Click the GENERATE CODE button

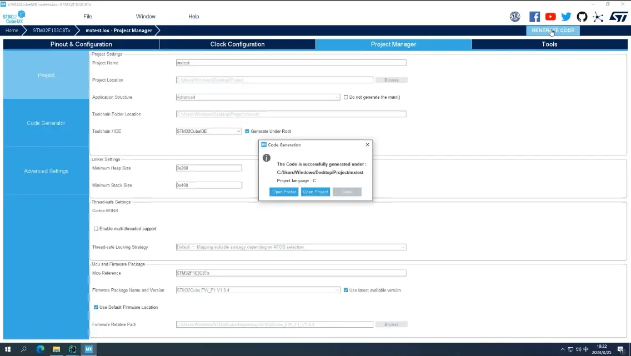click(x=553, y=31)
